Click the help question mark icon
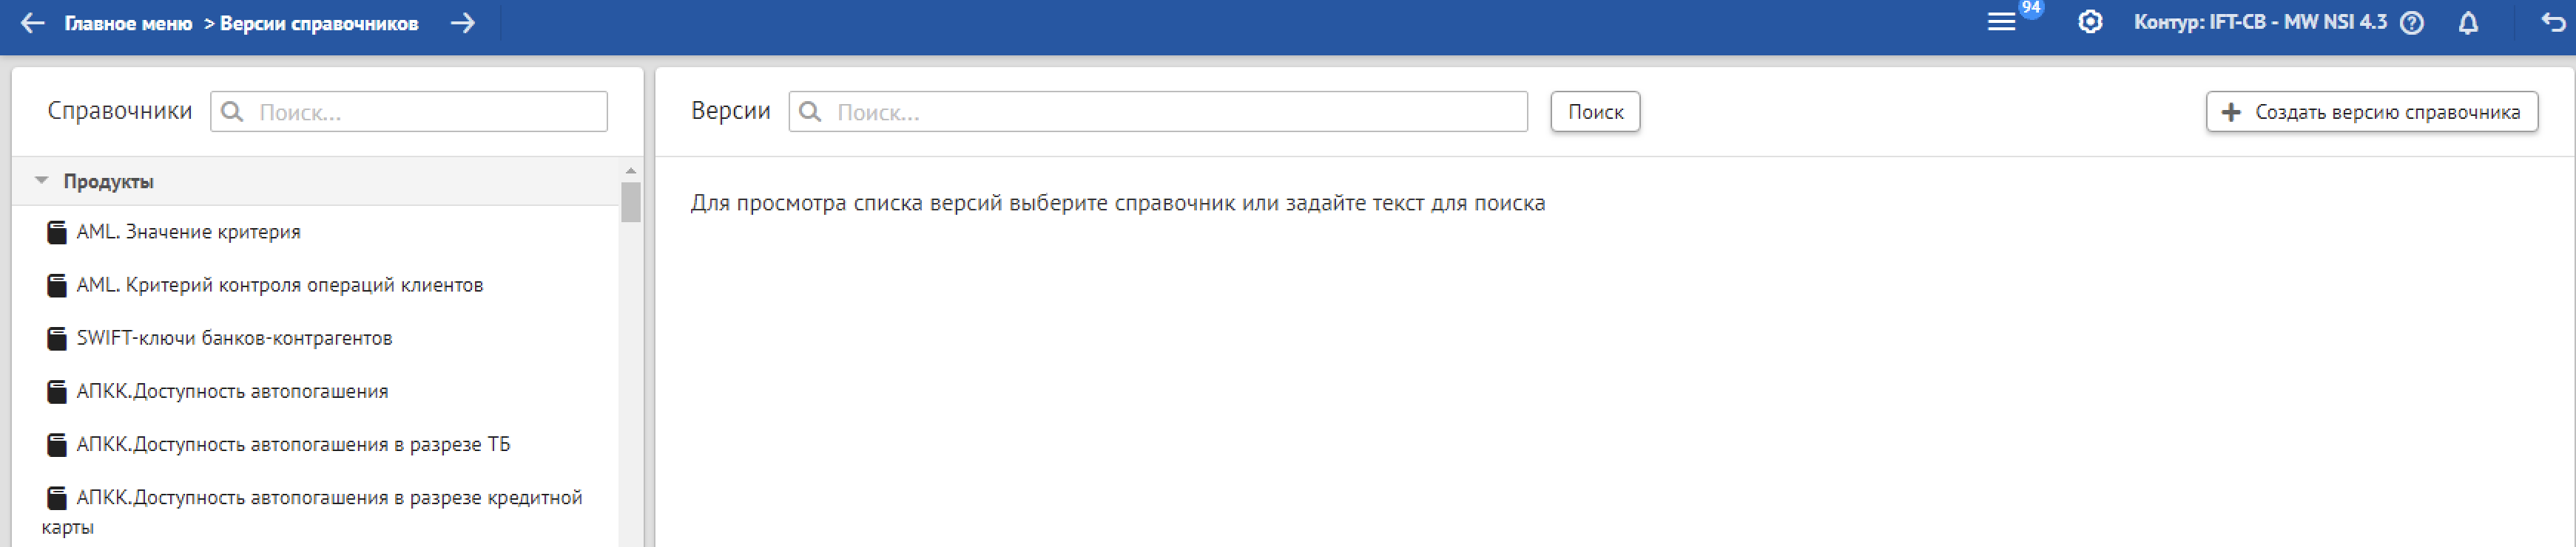The width and height of the screenshot is (2576, 547). [2412, 23]
